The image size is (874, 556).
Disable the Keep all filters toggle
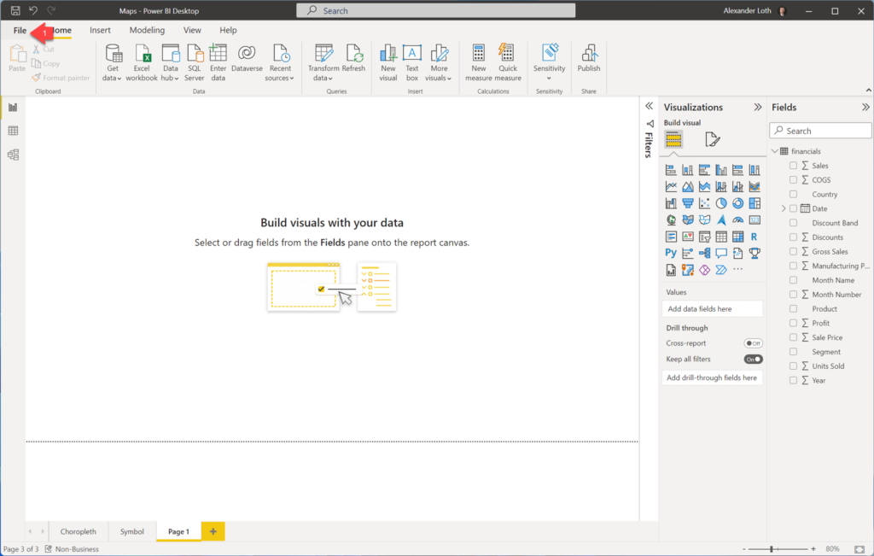752,359
